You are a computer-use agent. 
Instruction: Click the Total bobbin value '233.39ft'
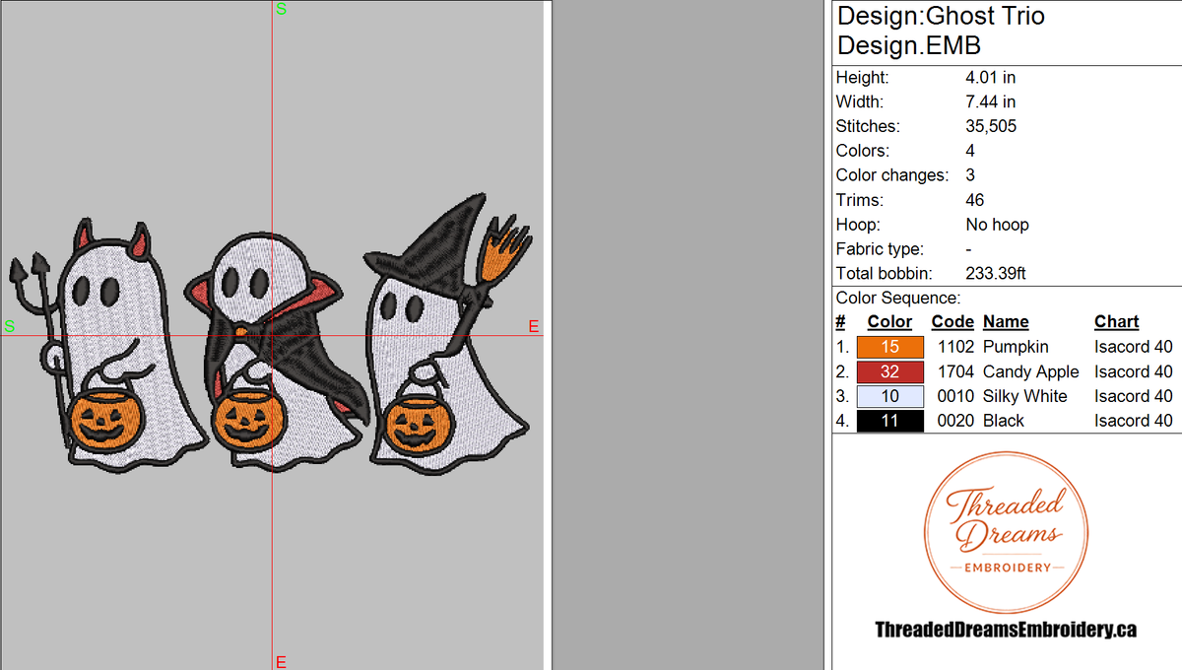tap(996, 274)
